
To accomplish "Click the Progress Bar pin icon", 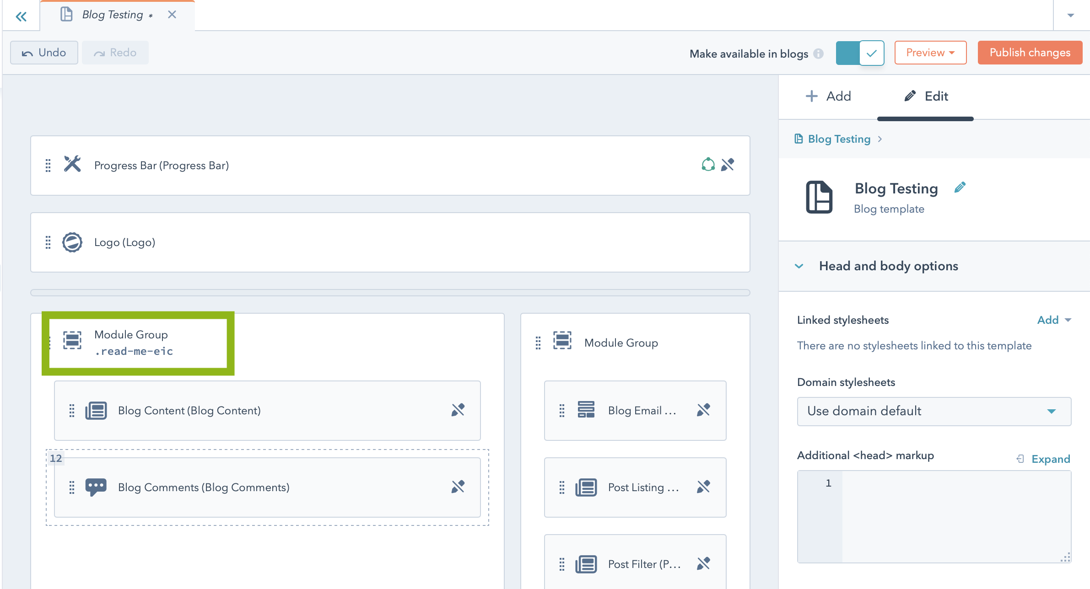I will [728, 165].
